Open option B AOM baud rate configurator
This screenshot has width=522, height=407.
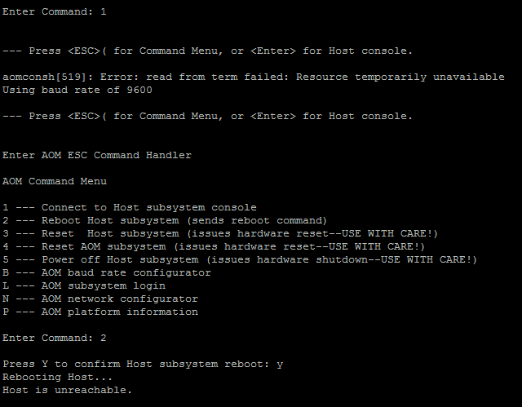click(107, 272)
